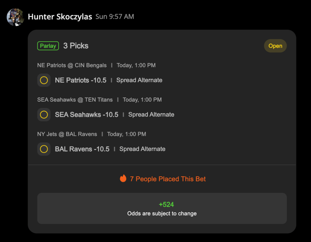Click the yellow Open status badge
The height and width of the screenshot is (242, 311).
point(275,46)
